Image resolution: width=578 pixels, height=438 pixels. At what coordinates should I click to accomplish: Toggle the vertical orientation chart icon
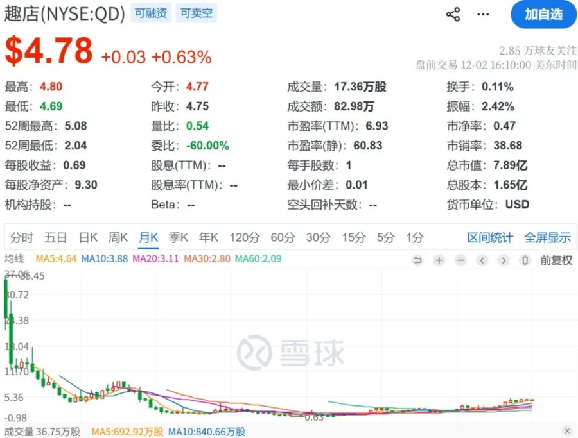(525, 260)
